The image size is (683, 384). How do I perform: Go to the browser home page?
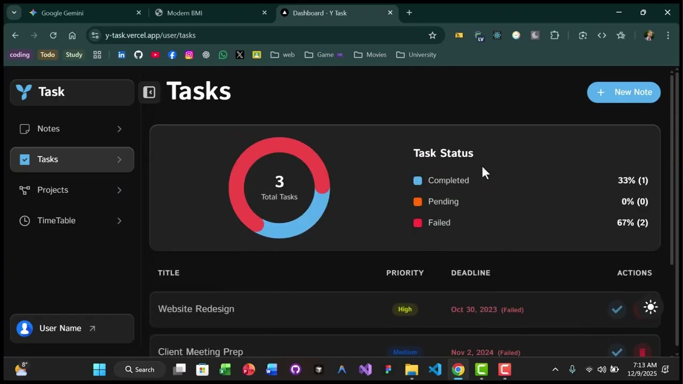point(72,35)
